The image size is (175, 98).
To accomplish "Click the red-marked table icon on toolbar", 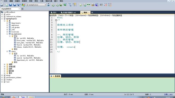I will click(x=106, y=5).
